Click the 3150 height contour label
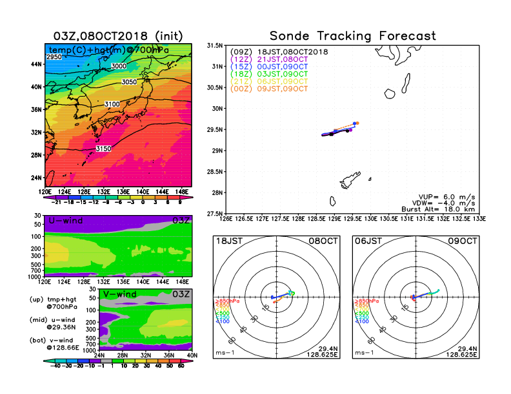The width and height of the screenshot is (511, 394). (x=104, y=149)
